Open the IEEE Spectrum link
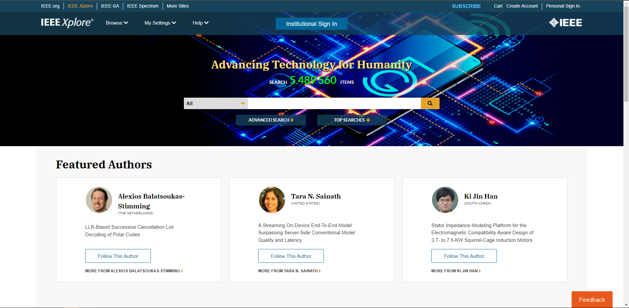The width and height of the screenshot is (629, 308). click(143, 6)
